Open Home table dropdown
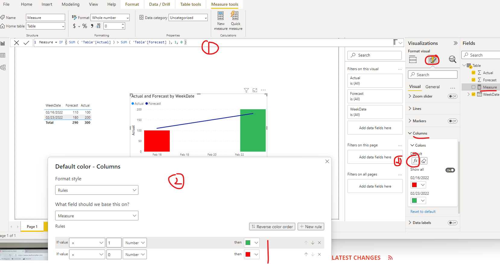Image resolution: width=500 pixels, height=264 pixels. [x=46, y=26]
